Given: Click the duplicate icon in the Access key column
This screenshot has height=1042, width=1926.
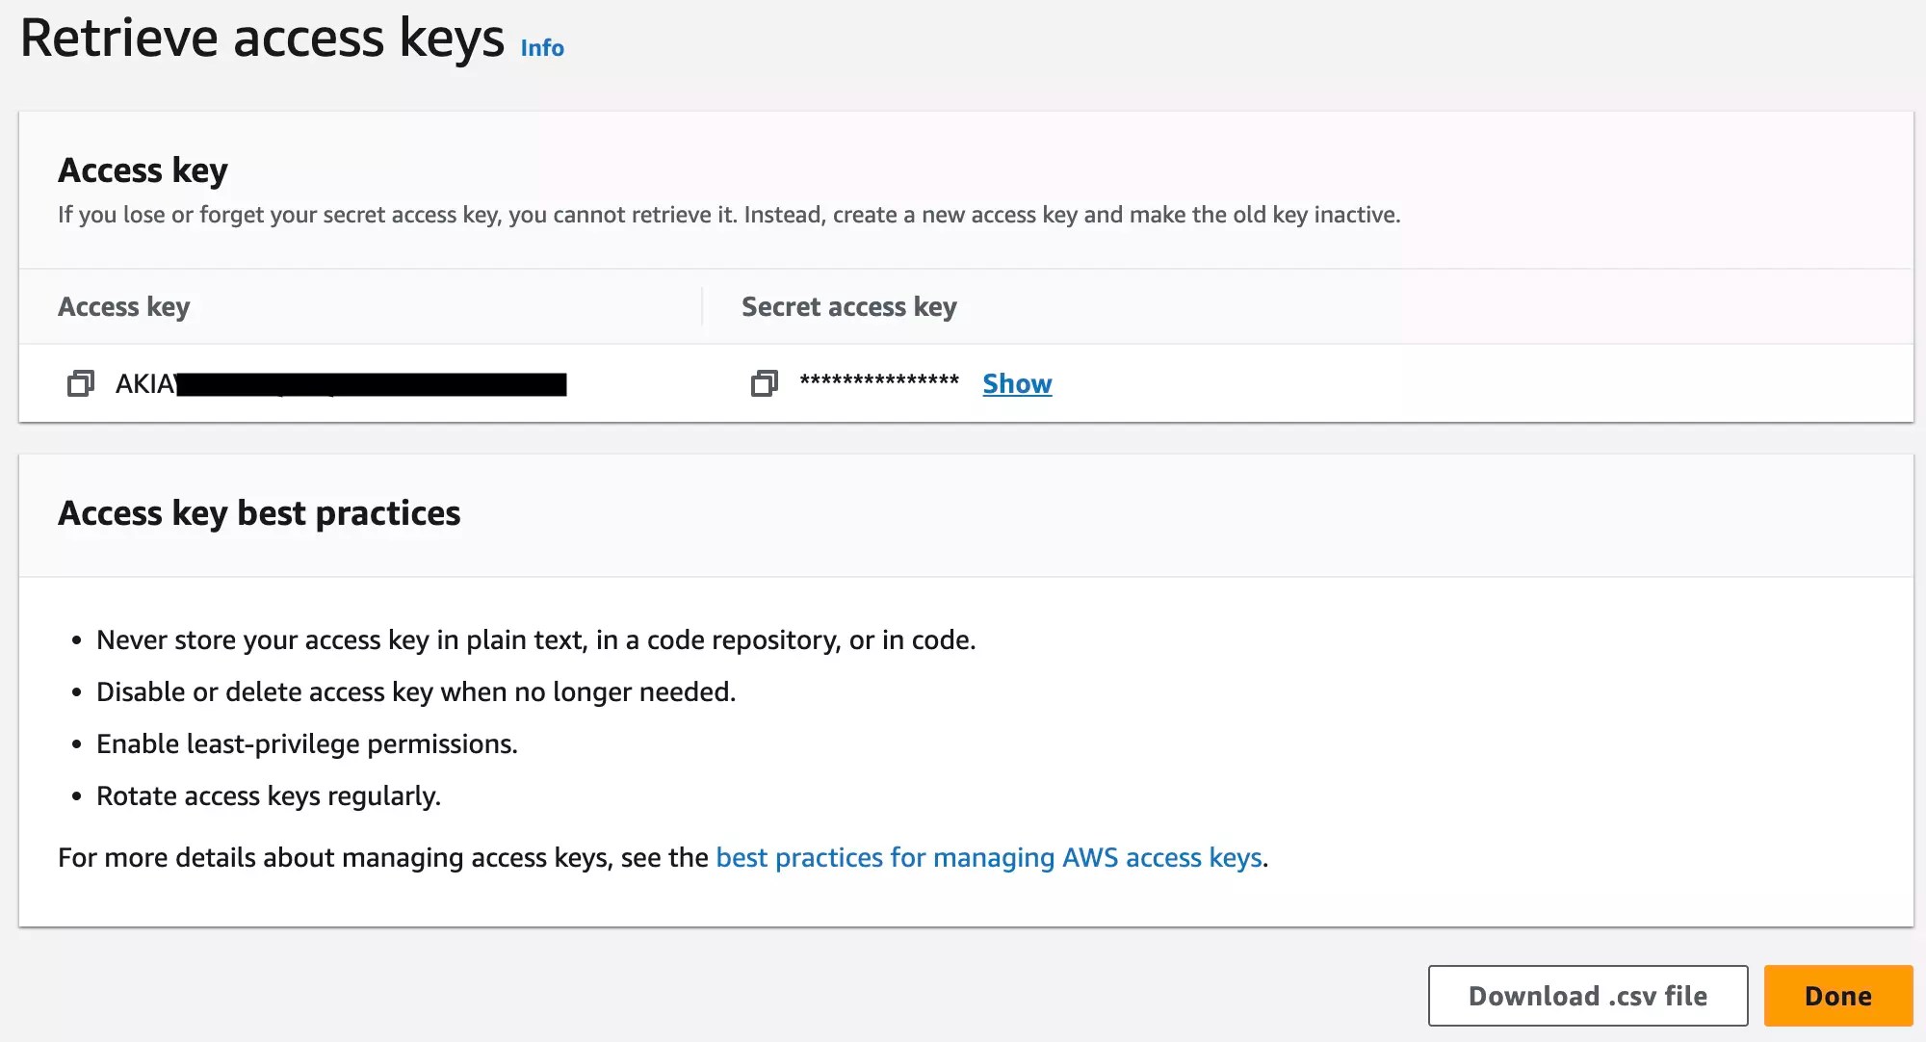Looking at the screenshot, I should pyautogui.click(x=82, y=383).
